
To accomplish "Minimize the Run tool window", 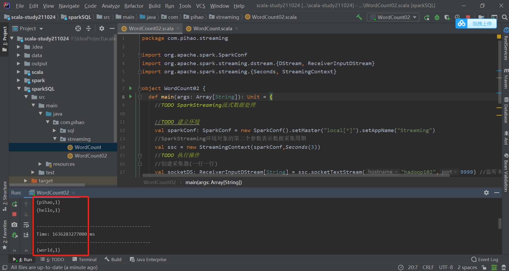I will (x=497, y=193).
